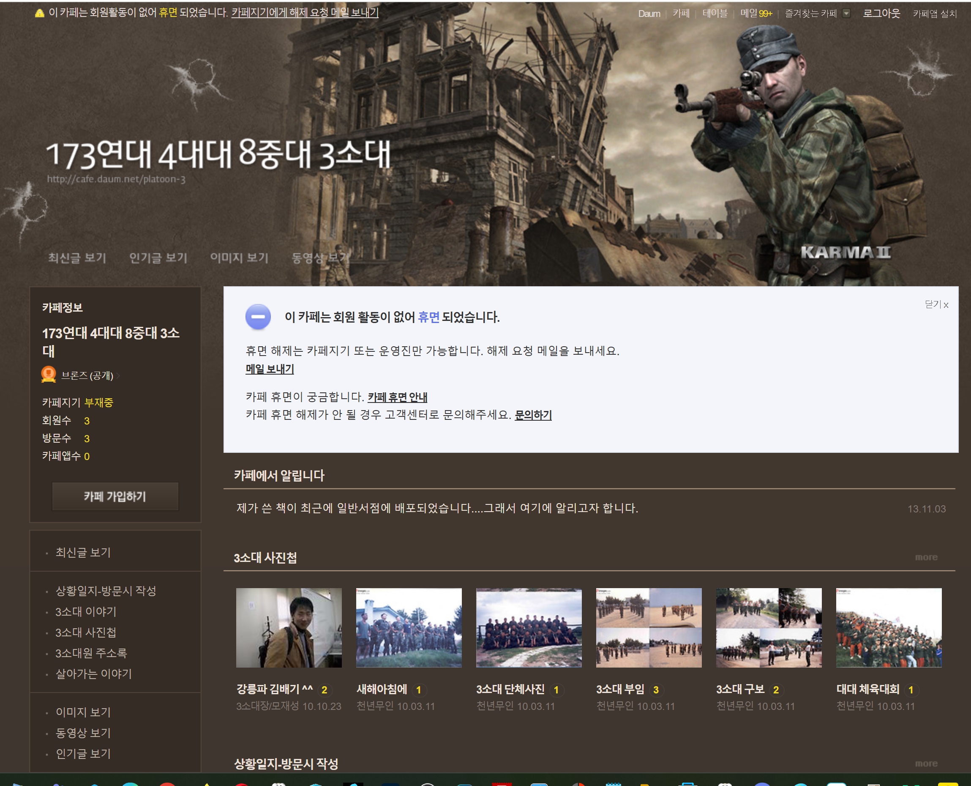This screenshot has width=971, height=786.
Task: Click more next to 3소대 사진첩
Action: tap(926, 557)
